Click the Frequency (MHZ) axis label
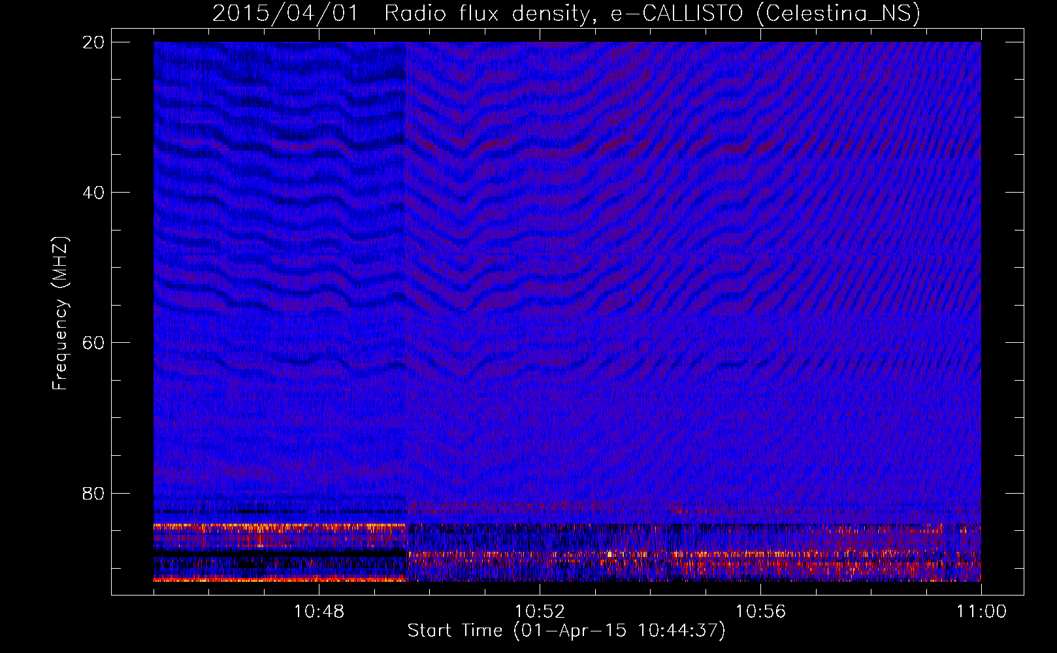The image size is (1057, 653). coord(60,313)
